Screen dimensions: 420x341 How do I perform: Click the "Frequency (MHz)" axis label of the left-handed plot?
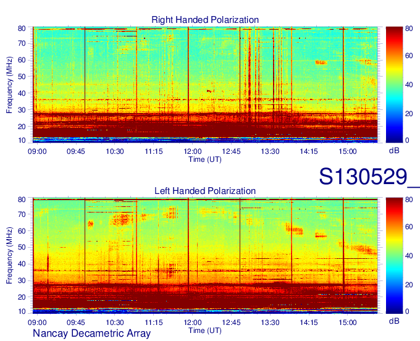pos(9,256)
